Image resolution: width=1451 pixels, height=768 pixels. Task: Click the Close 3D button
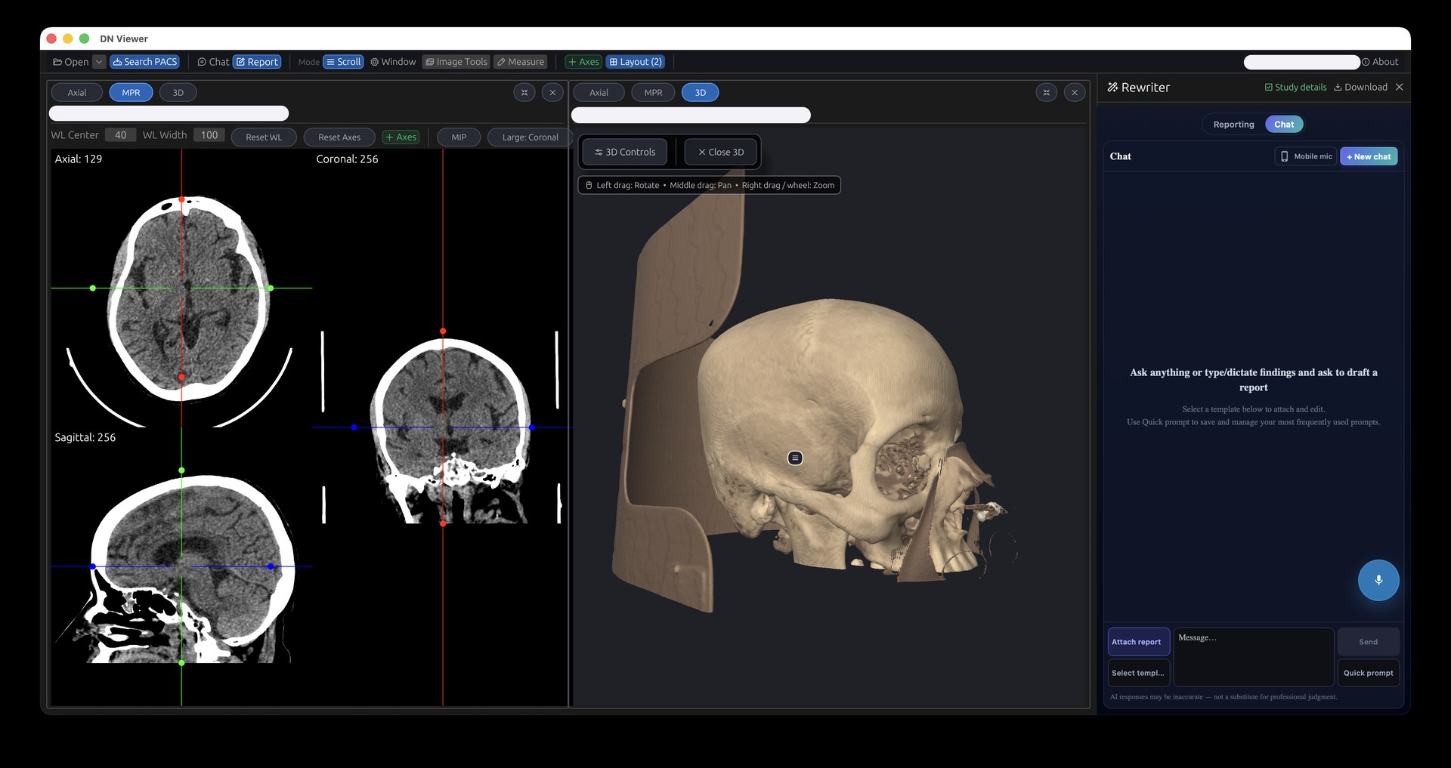pyautogui.click(x=721, y=153)
